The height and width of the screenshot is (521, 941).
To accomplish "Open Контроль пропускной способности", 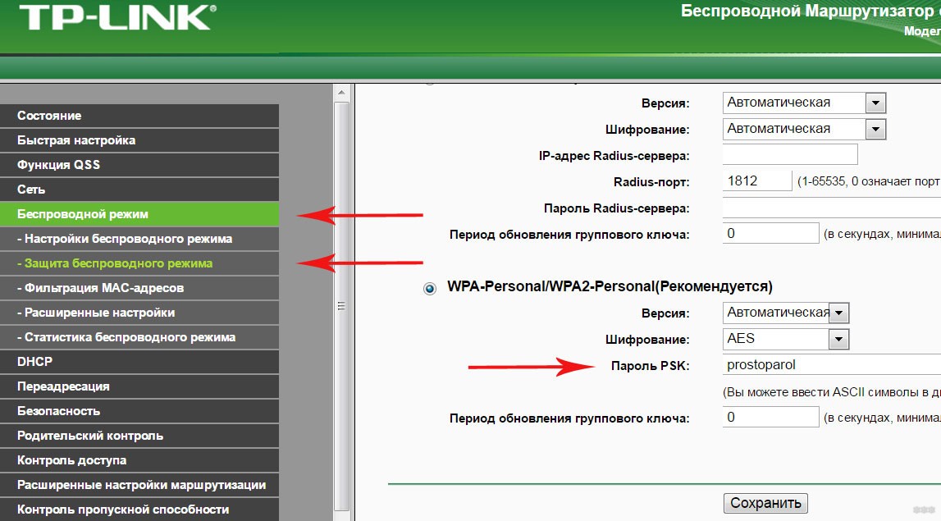I will pos(139,509).
